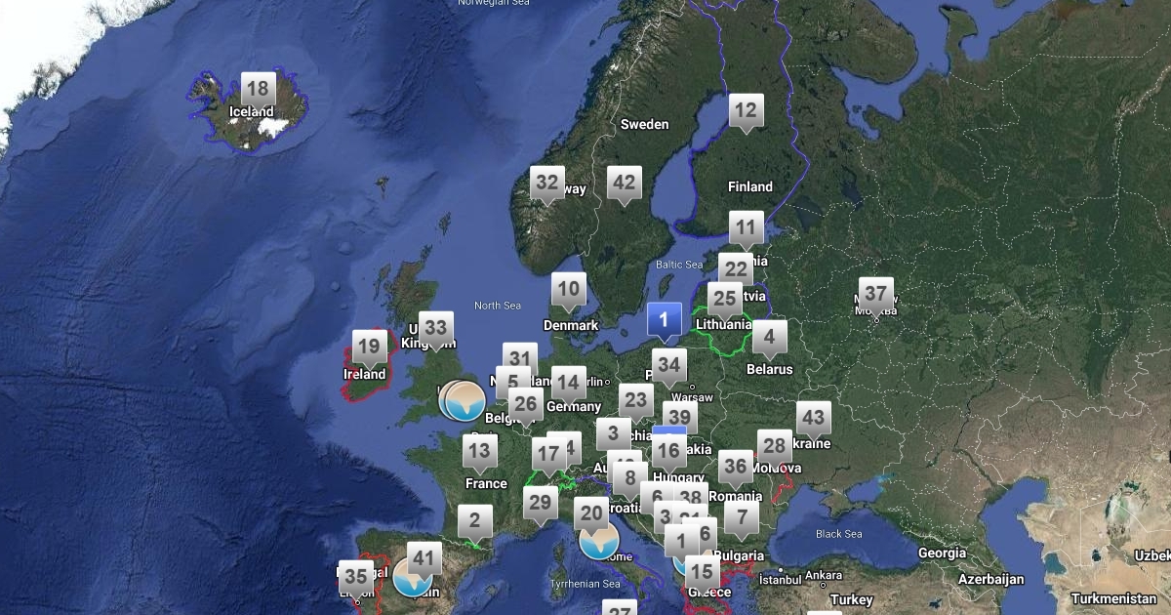Open marker 34 in Poland

(668, 366)
